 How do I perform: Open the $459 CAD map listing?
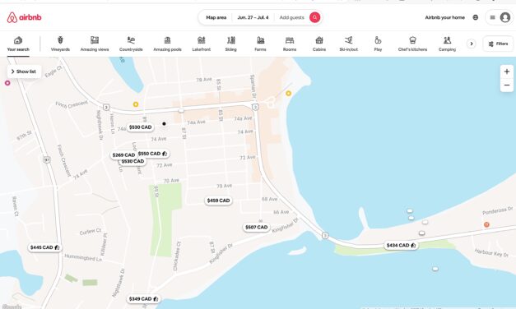point(218,201)
